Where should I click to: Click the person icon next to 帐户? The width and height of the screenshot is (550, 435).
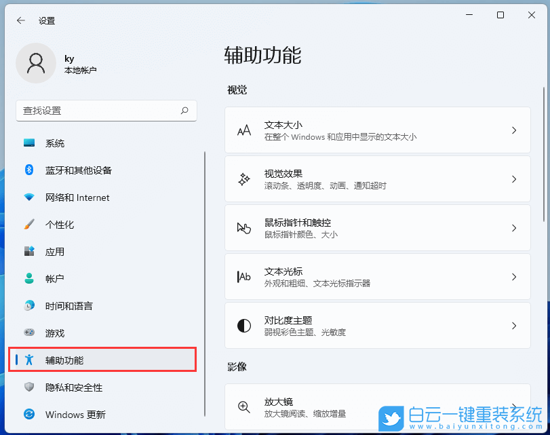[x=28, y=279]
